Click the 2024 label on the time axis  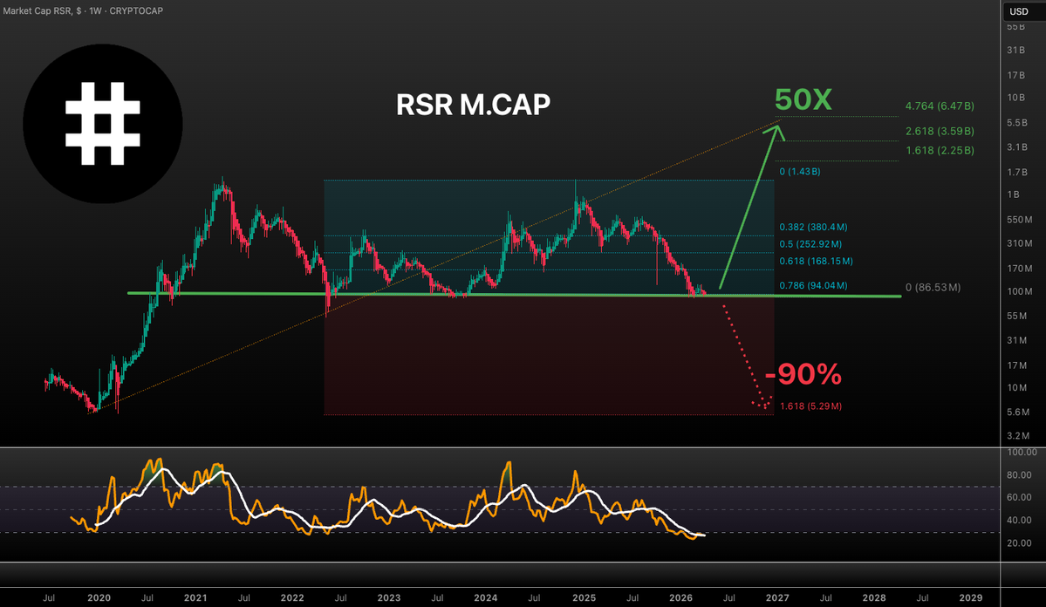click(485, 597)
